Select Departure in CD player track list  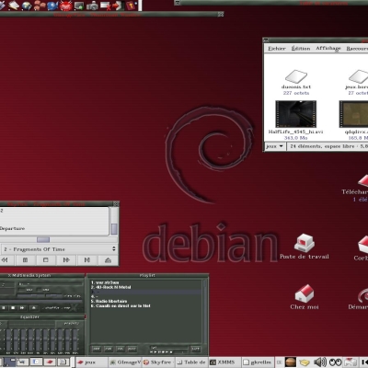click(12, 228)
